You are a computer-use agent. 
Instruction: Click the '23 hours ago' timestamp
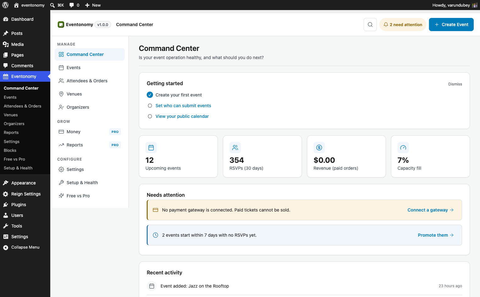pos(450,286)
